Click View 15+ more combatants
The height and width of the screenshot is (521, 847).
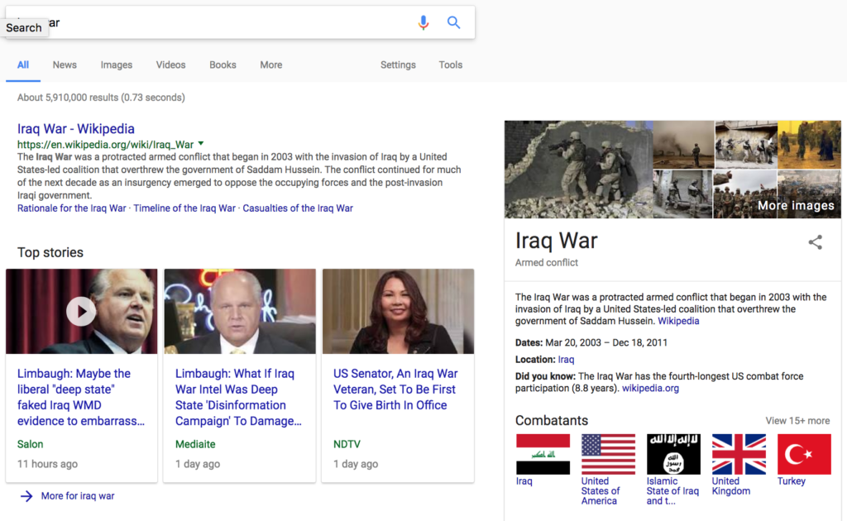pyautogui.click(x=797, y=421)
